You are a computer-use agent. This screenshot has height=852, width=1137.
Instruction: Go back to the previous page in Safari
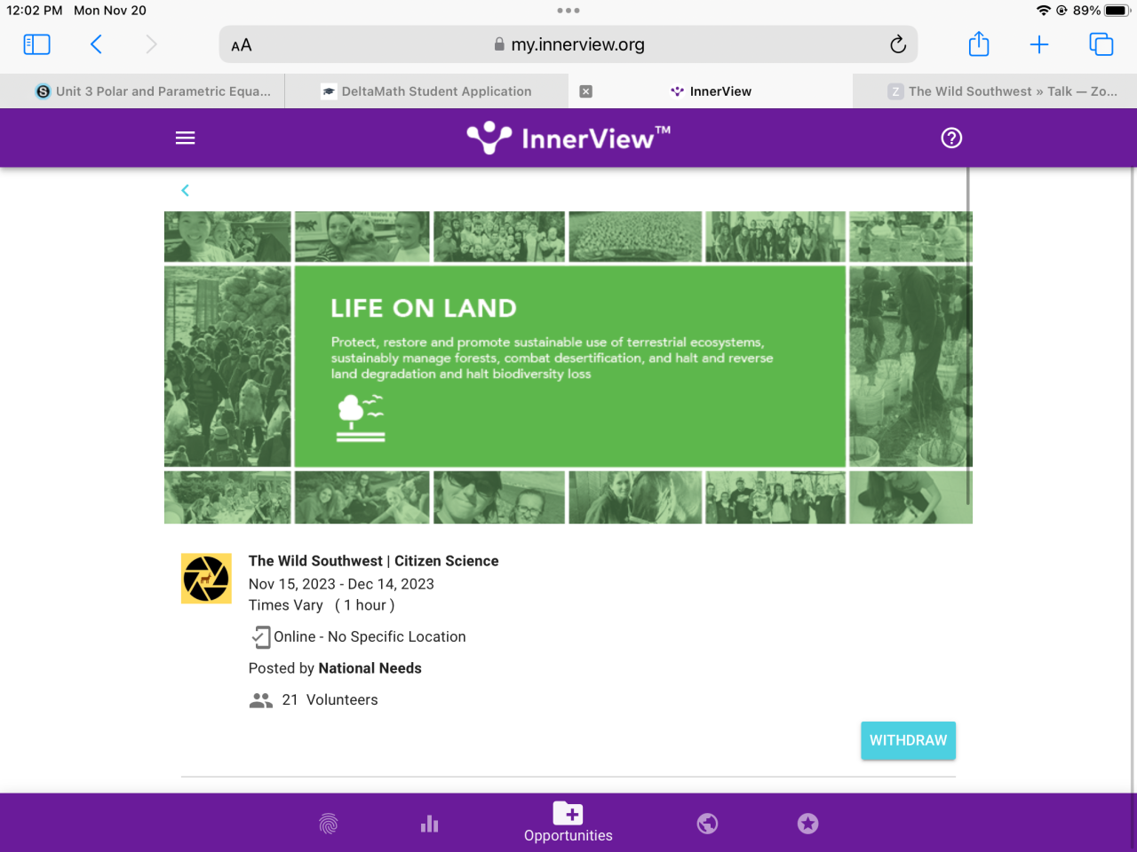tap(96, 44)
